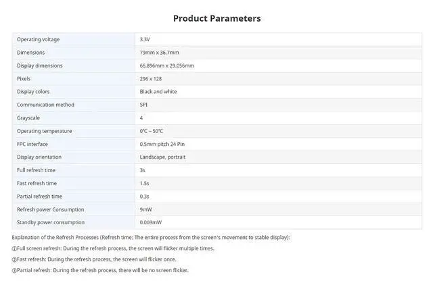Select the Dimensions 79mm x 36.7mm value

pos(160,53)
